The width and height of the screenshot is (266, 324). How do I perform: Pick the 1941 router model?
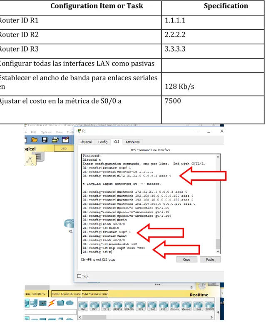(83, 306)
